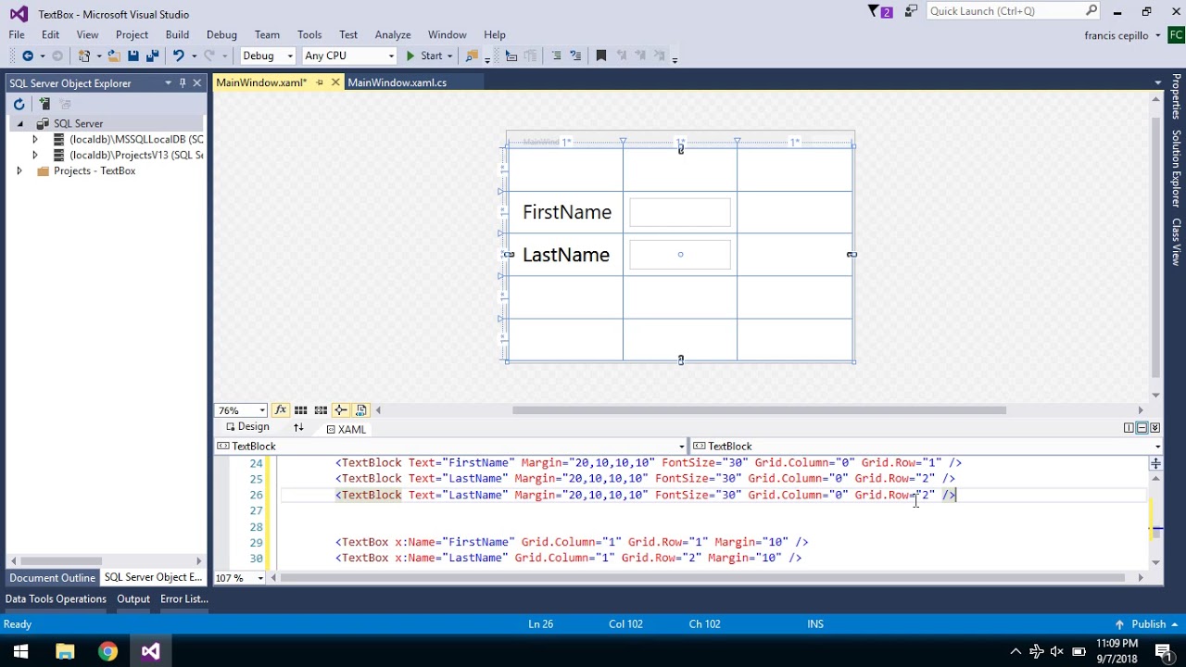
Task: Open the Solution Explorer side tab
Action: [x=1176, y=168]
